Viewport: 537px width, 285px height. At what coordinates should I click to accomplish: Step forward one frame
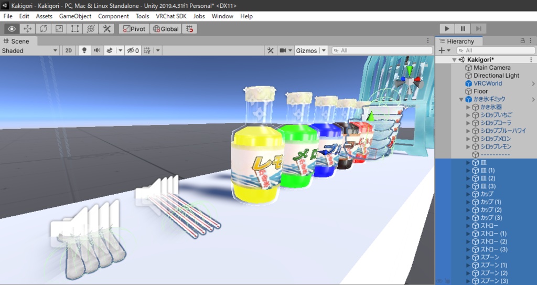(478, 29)
